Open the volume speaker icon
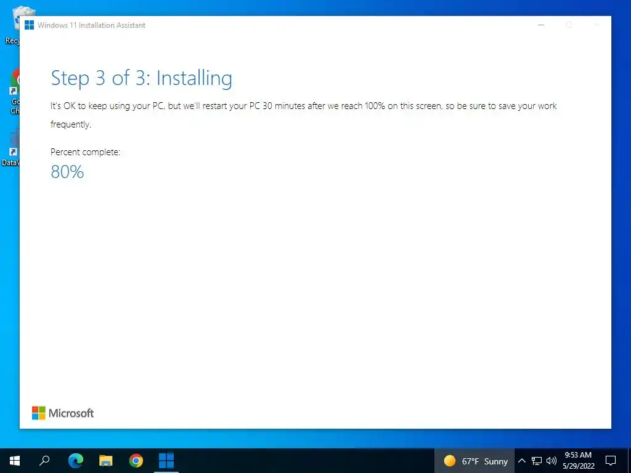Screen dimensions: 631x473 [552, 461]
